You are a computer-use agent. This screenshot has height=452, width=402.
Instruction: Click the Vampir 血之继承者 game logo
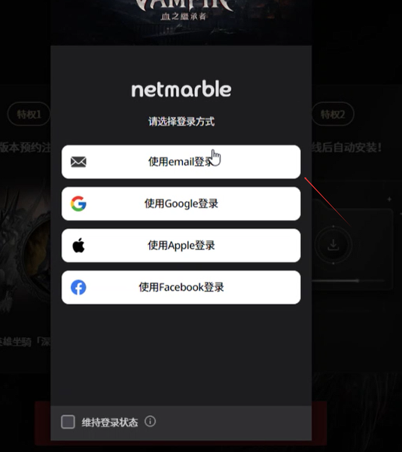click(184, 10)
